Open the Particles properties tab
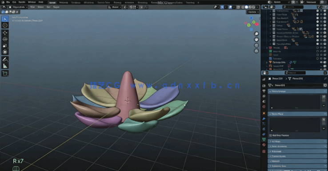This screenshot has height=171, width=328. pos(264,124)
